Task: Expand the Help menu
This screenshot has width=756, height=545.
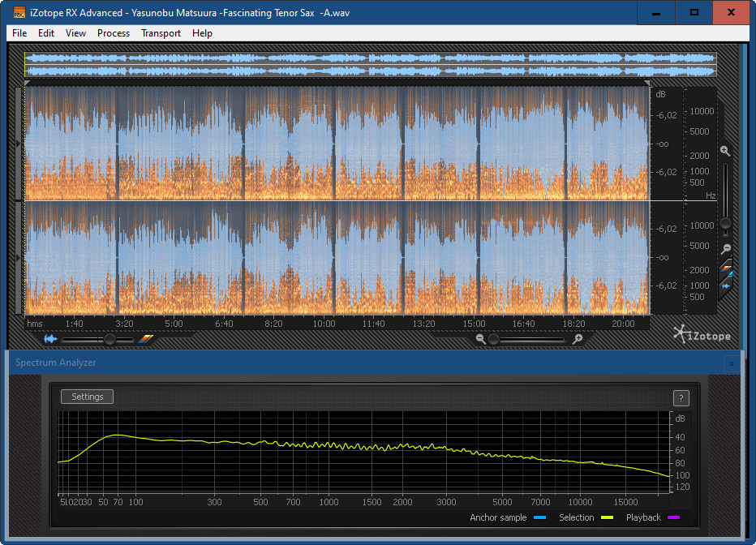Action: coord(203,33)
